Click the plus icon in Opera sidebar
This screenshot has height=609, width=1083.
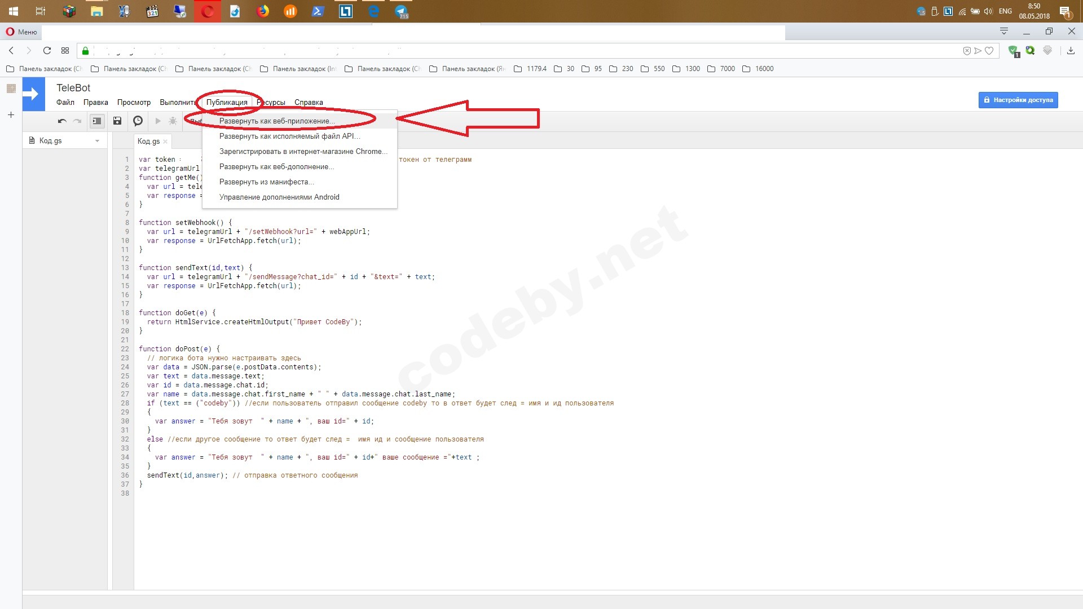[11, 115]
